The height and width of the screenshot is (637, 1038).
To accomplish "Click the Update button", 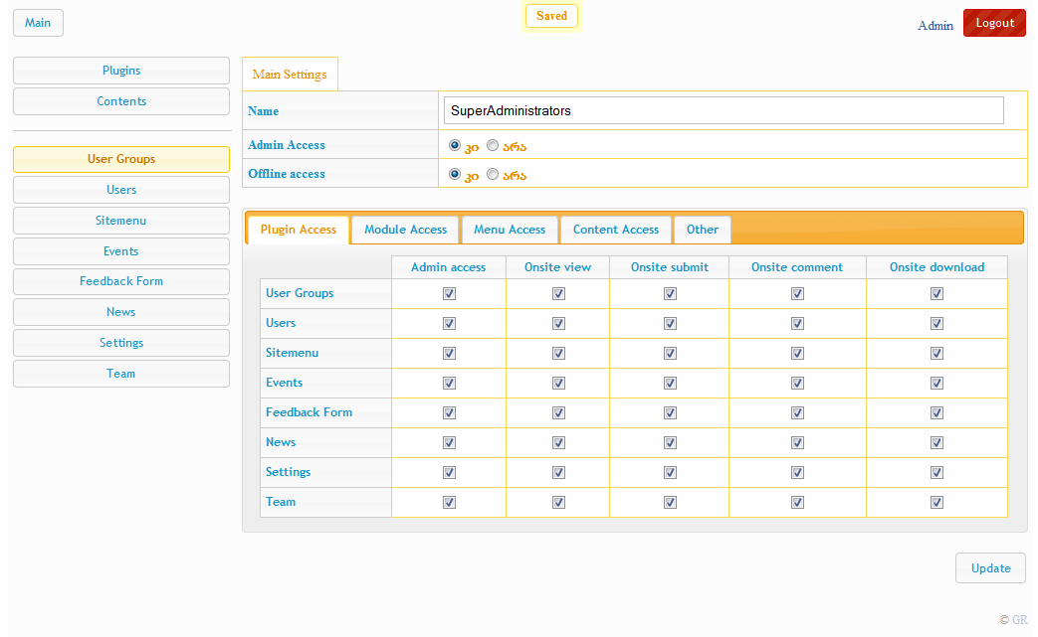I will pos(990,568).
